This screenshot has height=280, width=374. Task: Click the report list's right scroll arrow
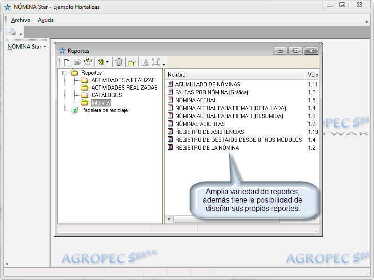click(x=315, y=219)
